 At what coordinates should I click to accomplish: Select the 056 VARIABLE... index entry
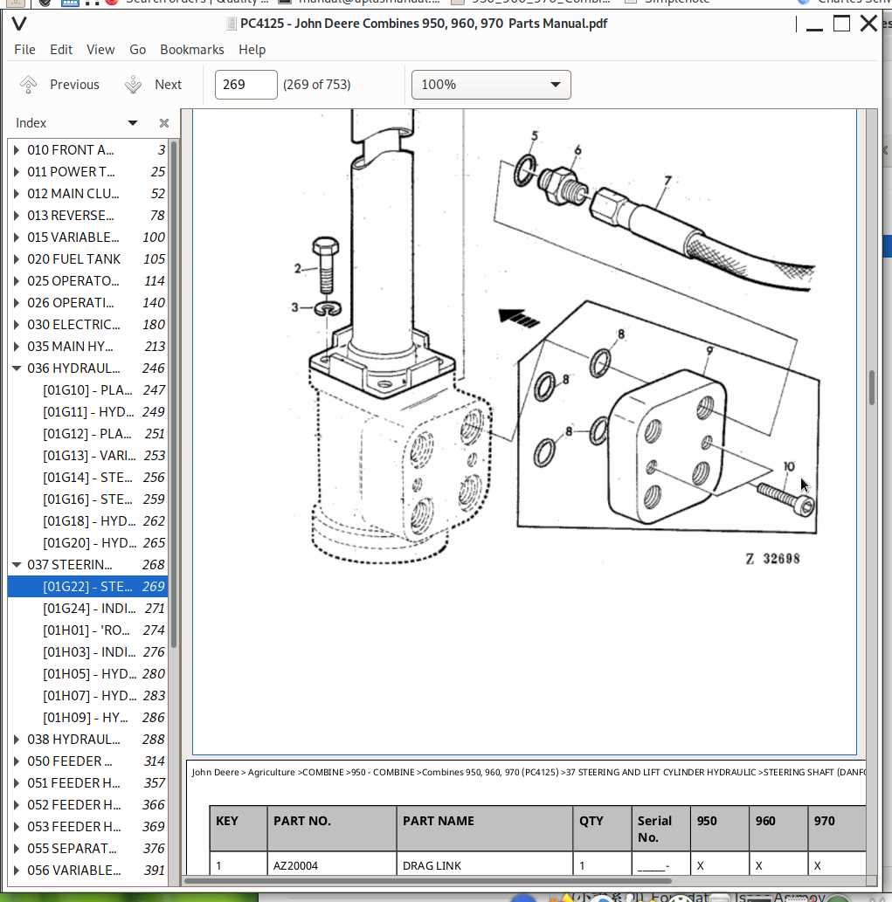88,871
